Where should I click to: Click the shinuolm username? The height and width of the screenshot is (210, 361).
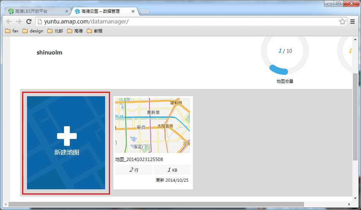tap(49, 52)
